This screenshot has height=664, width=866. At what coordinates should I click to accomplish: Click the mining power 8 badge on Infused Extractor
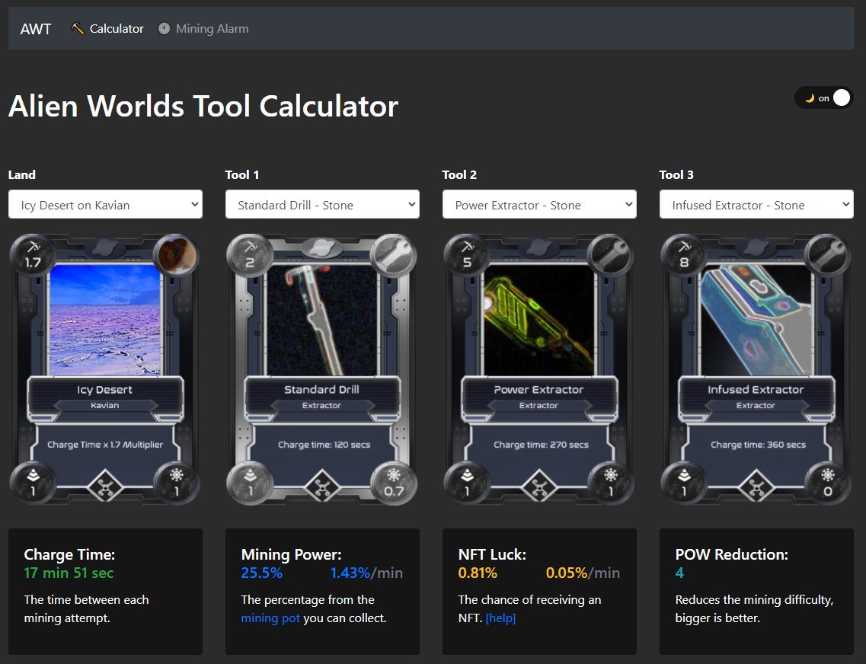point(684,256)
